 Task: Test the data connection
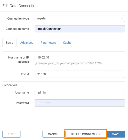click(11, 134)
